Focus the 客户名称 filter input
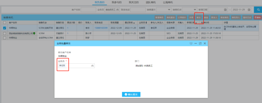This screenshot has height=103, width=262. point(88,10)
